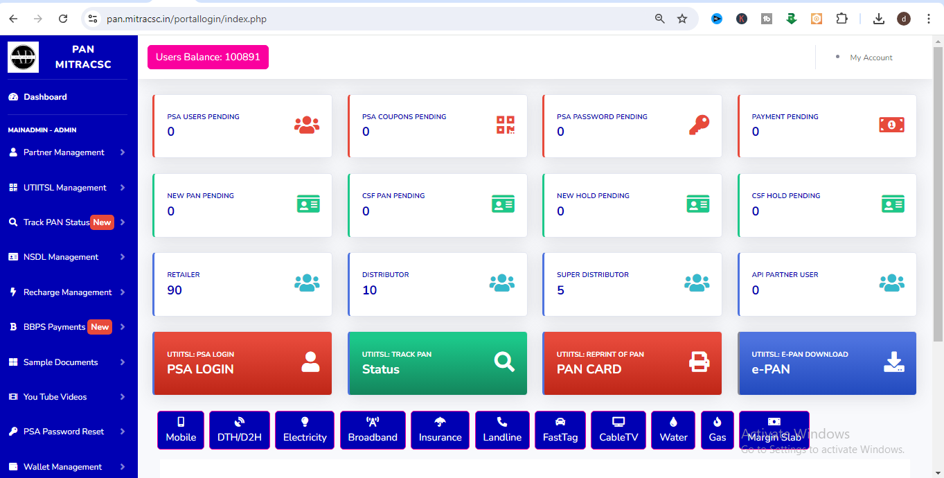Select the Broadband service button
Screen dimensions: 944x478
(373, 430)
